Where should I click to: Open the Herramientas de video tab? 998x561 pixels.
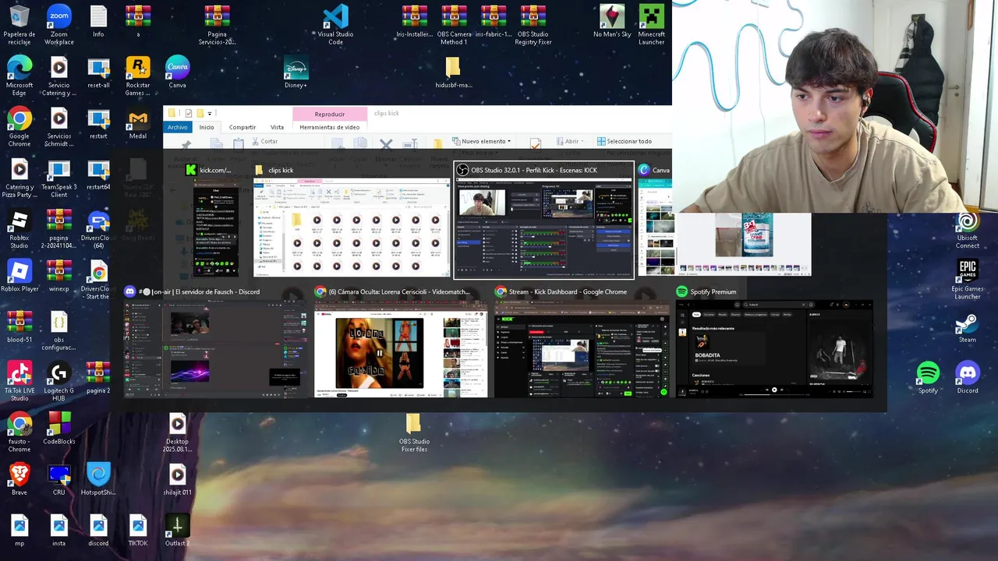329,127
